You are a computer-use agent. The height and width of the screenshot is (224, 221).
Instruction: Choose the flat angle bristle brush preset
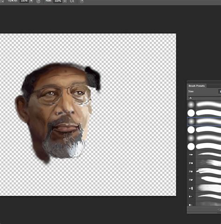(x=204, y=180)
